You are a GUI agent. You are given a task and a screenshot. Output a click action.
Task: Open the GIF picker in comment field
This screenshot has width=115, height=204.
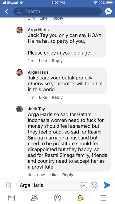84,185
